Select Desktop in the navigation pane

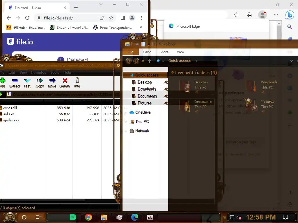[145, 82]
